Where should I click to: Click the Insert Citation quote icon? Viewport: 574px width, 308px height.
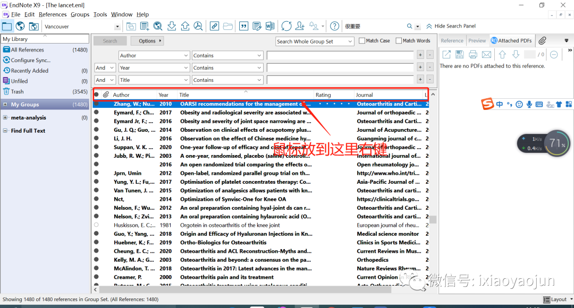[x=243, y=27]
